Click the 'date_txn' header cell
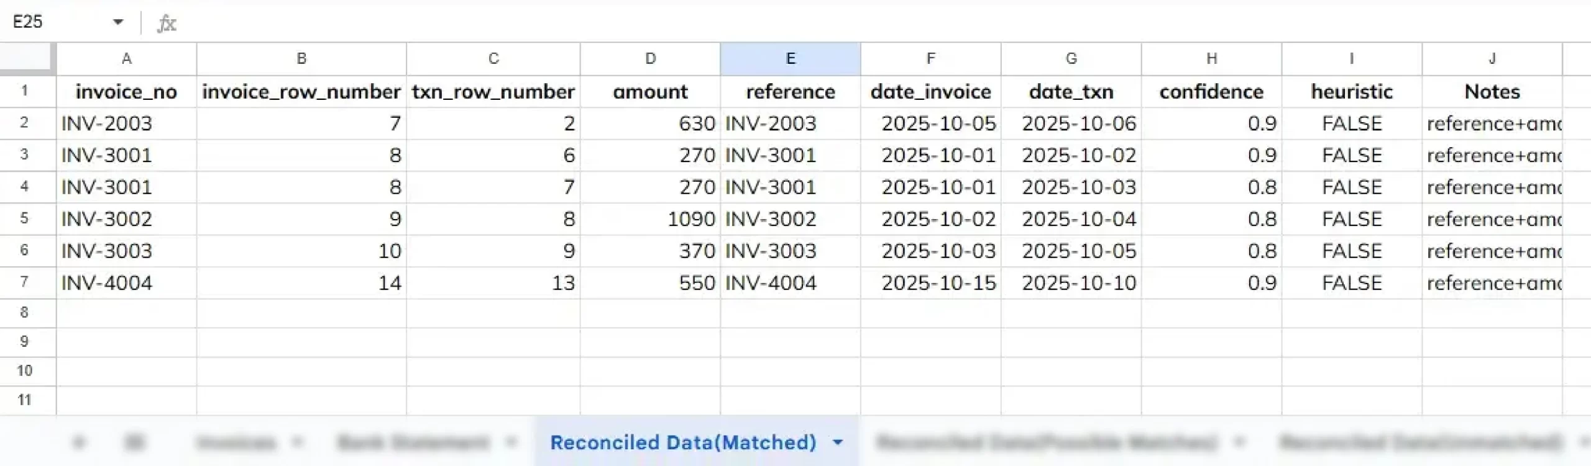The image size is (1591, 466). tap(1071, 92)
